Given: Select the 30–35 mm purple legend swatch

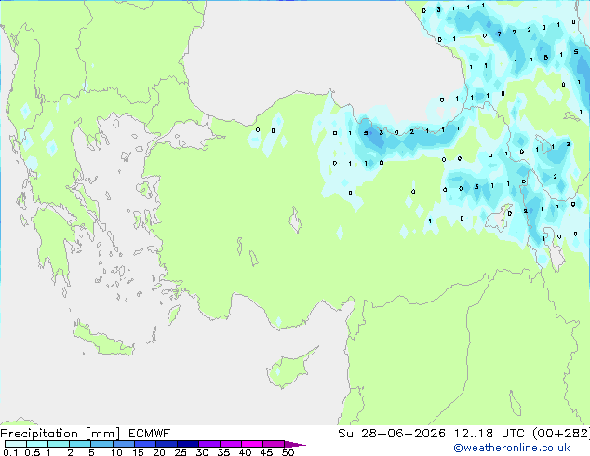Looking at the screenshot, I should 209,444.
